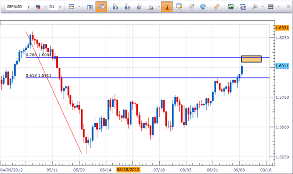This screenshot has width=293, height=174.
Task: Click the 05/29 date axis label
Action: point(79,170)
